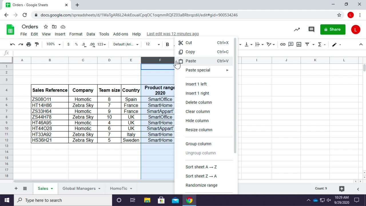
Task: Open the font size 12 dropdown
Action: [152, 44]
